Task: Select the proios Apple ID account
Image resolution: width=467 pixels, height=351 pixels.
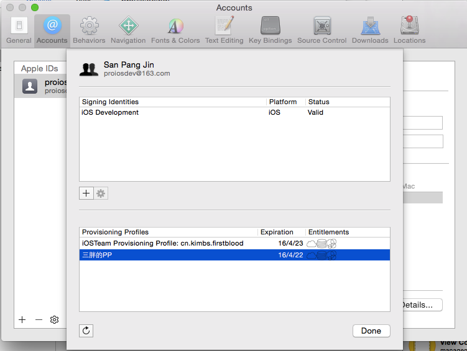Action: (41, 86)
